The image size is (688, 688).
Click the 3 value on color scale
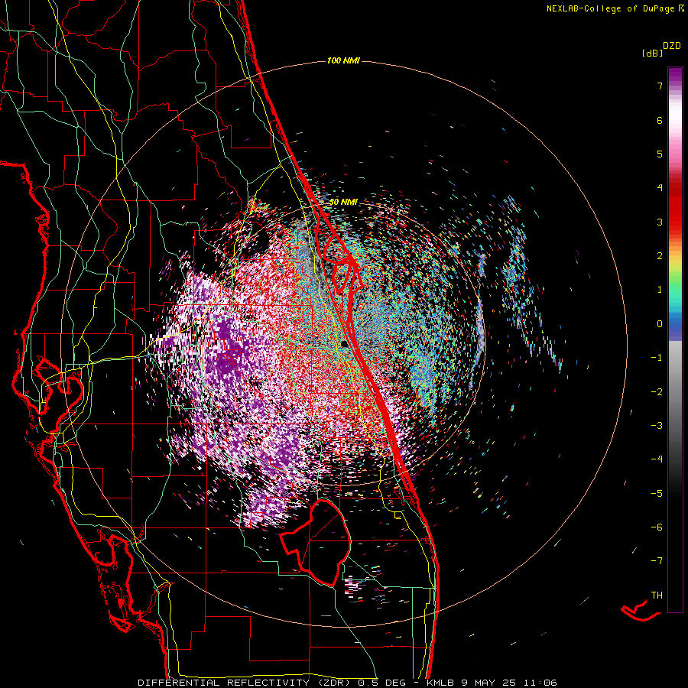pyautogui.click(x=660, y=222)
